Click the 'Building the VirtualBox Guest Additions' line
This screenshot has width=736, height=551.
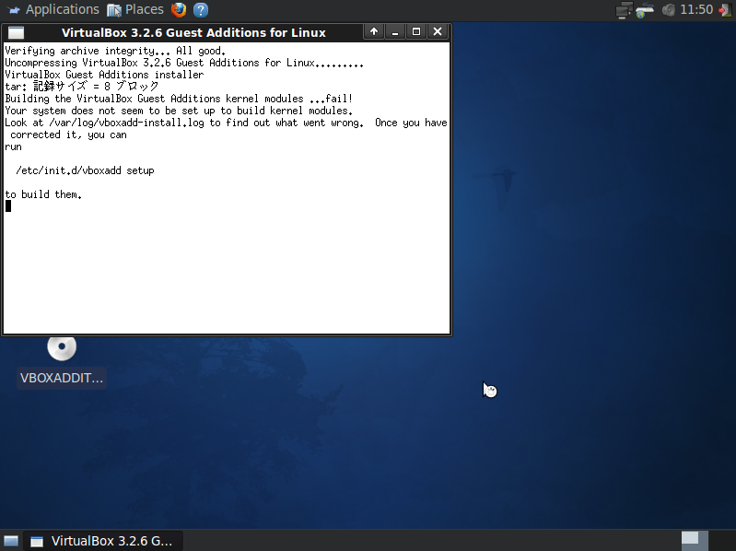point(179,99)
